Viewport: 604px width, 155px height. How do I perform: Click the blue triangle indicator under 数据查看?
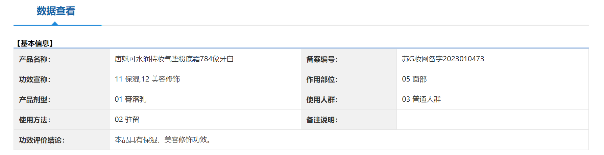click(55, 23)
